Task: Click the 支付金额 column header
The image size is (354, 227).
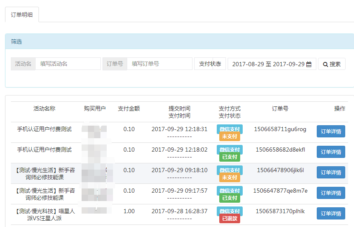Action: pos(129,108)
